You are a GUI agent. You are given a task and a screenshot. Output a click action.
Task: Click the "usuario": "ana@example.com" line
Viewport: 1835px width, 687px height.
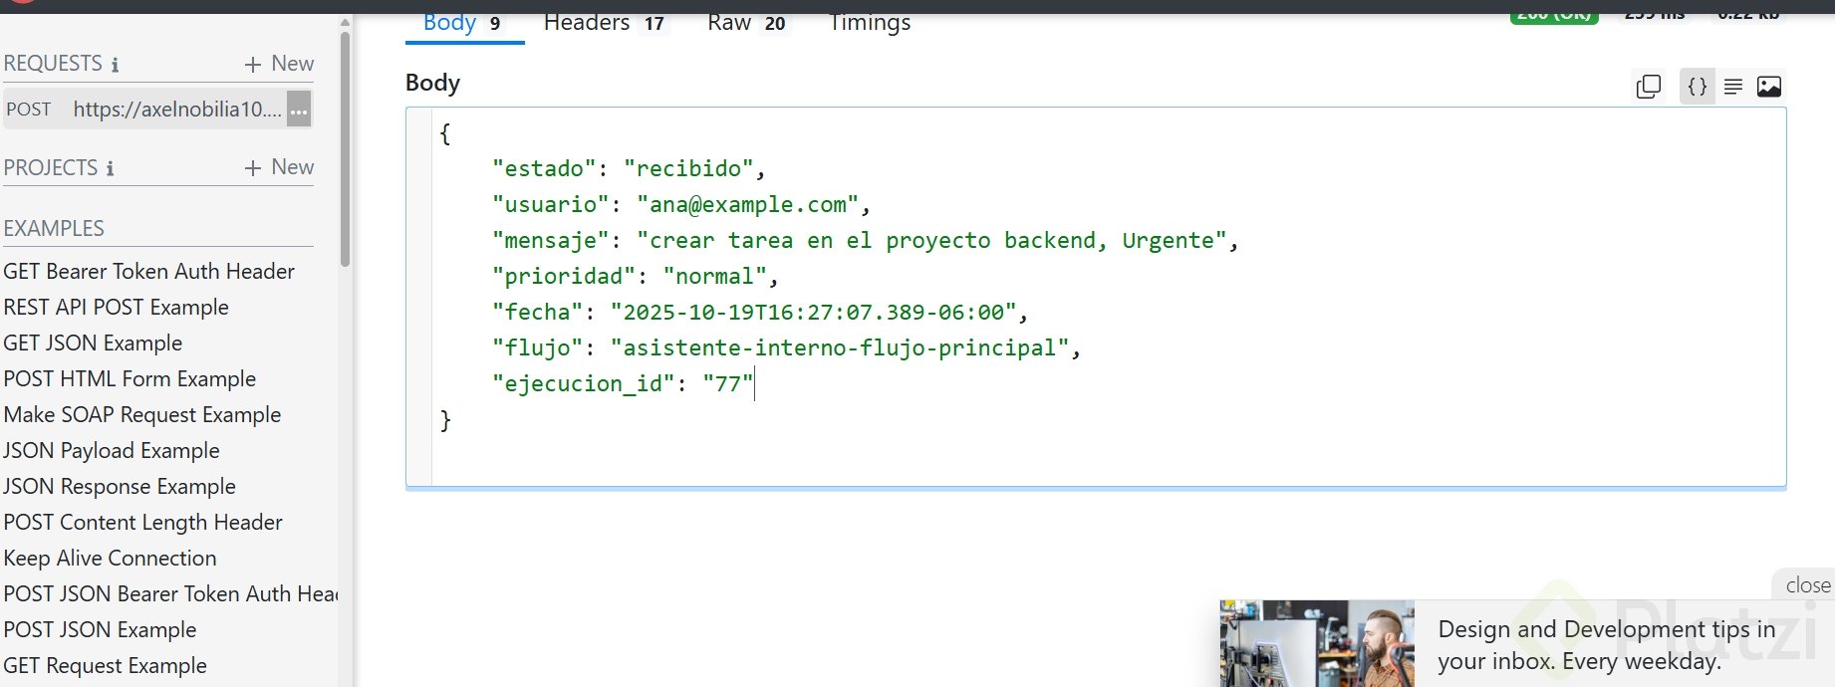click(681, 204)
